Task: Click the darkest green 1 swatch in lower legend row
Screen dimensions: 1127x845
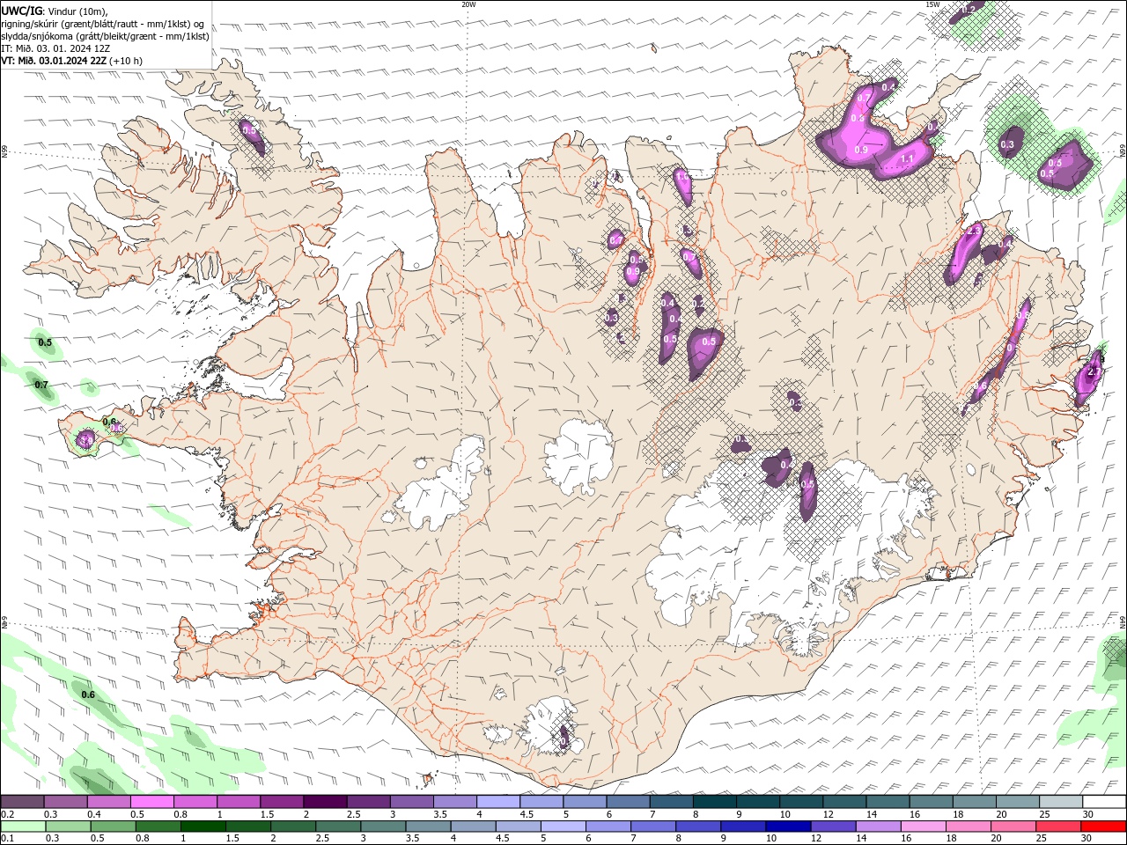Action: coord(203,827)
